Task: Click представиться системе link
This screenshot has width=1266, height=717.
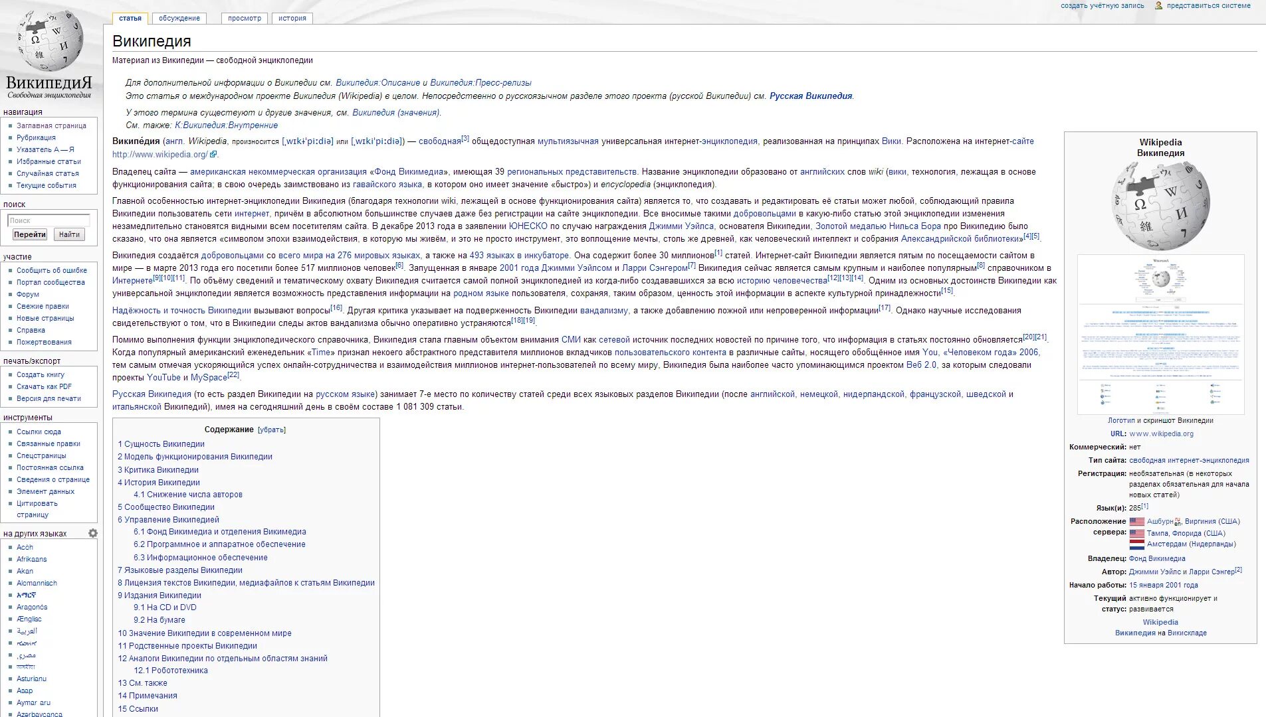Action: point(1209,6)
